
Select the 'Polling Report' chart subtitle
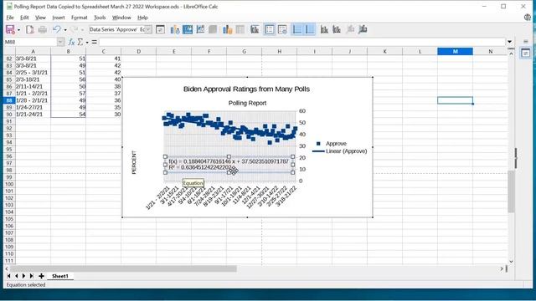click(247, 103)
